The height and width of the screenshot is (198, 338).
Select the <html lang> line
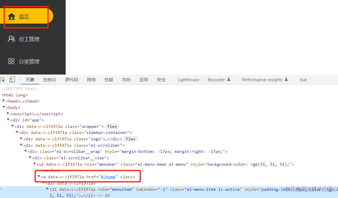[x=14, y=95]
